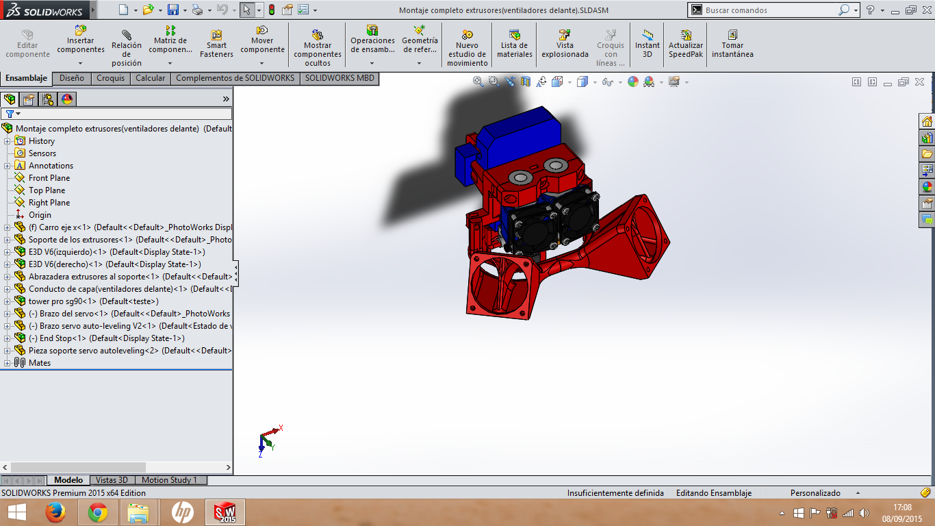This screenshot has height=526, width=935.
Task: Click the Print icon in the quick toolbar
Action: click(197, 10)
